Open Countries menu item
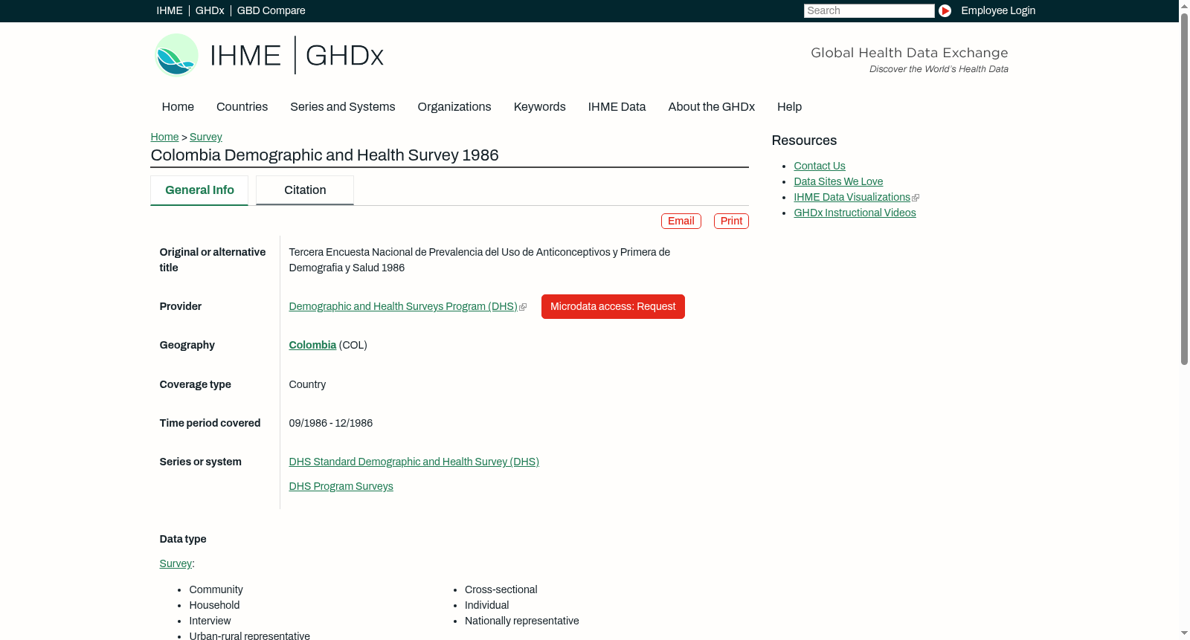The height and width of the screenshot is (640, 1190). tap(242, 106)
